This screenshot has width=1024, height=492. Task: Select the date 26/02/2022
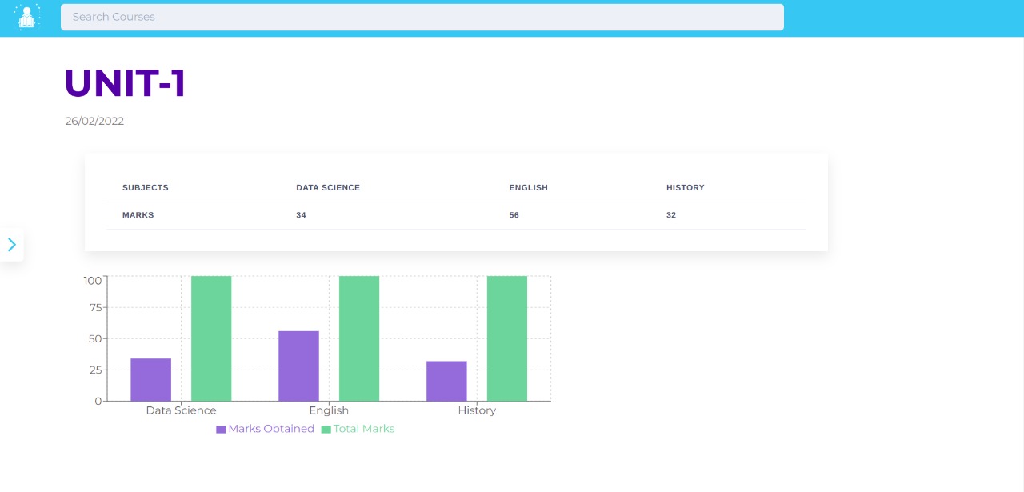click(94, 122)
